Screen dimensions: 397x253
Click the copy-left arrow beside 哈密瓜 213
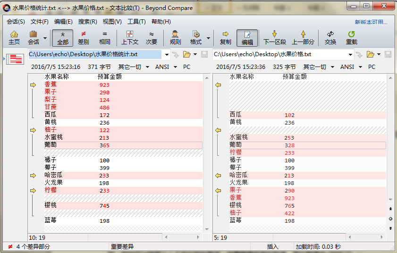pyautogui.click(x=218, y=176)
